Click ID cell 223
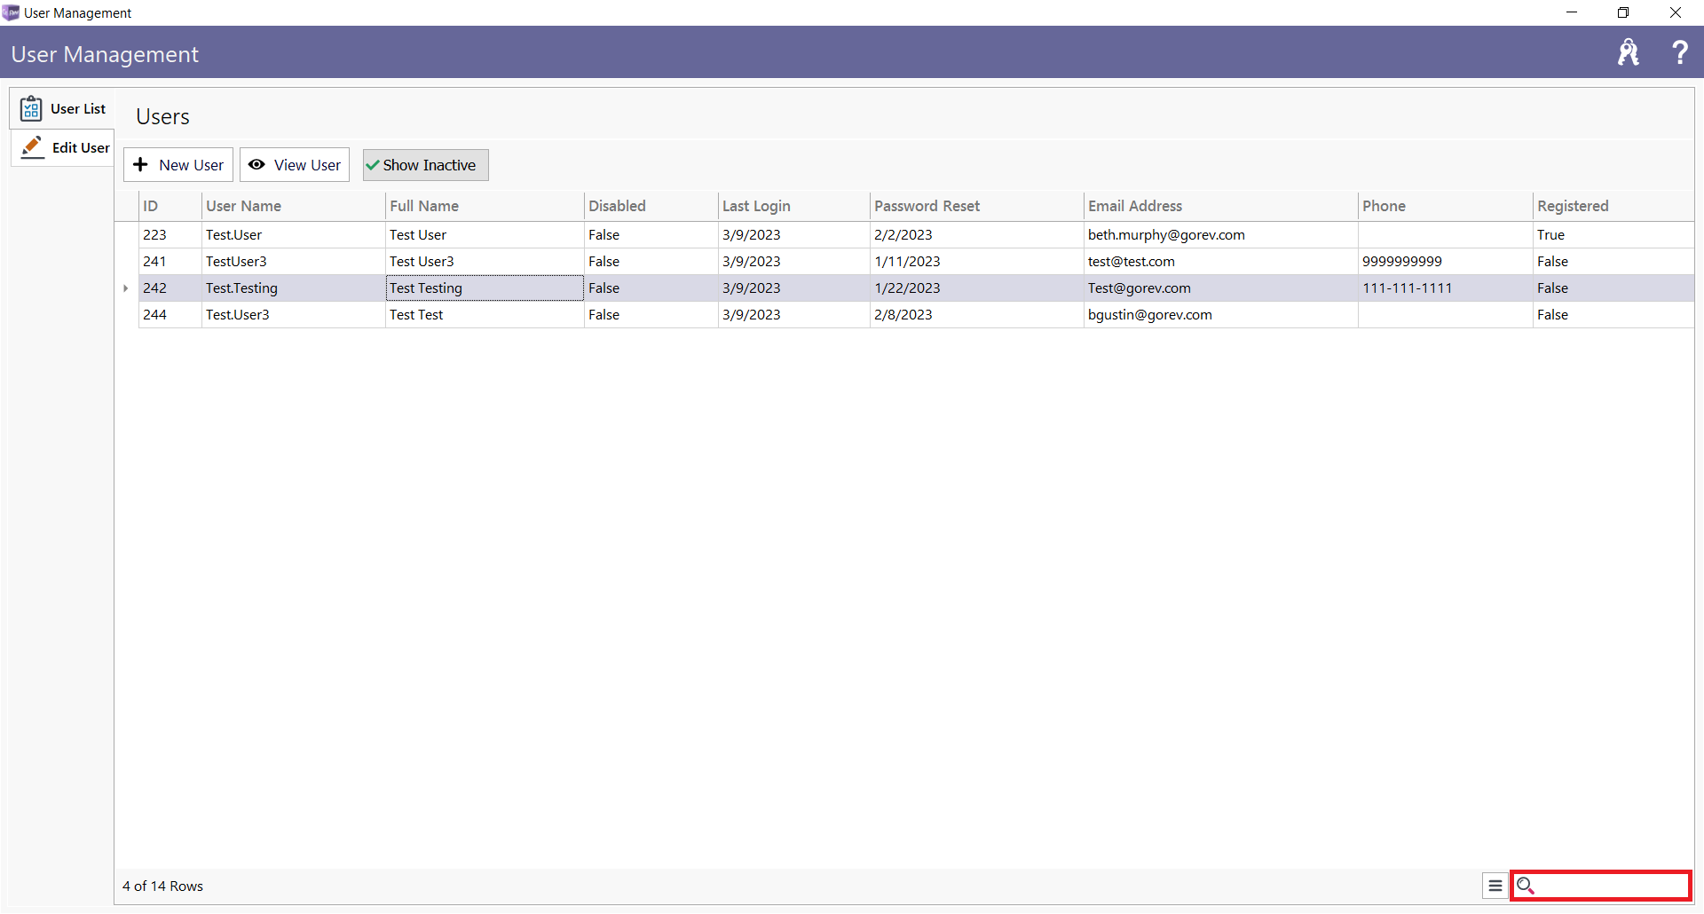This screenshot has width=1704, height=914. [x=170, y=235]
